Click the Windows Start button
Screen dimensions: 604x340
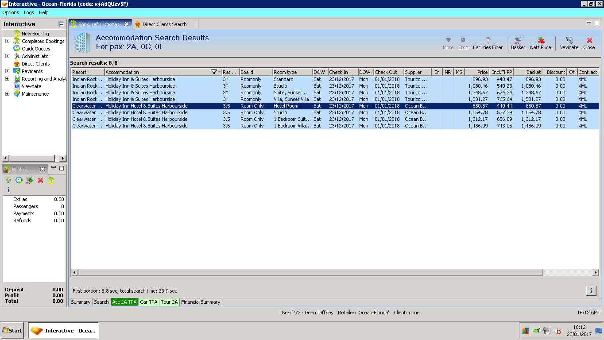point(12,330)
